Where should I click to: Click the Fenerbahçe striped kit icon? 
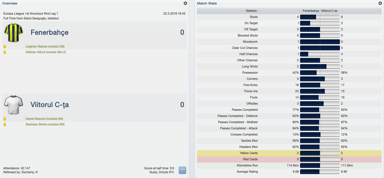pyautogui.click(x=13, y=33)
